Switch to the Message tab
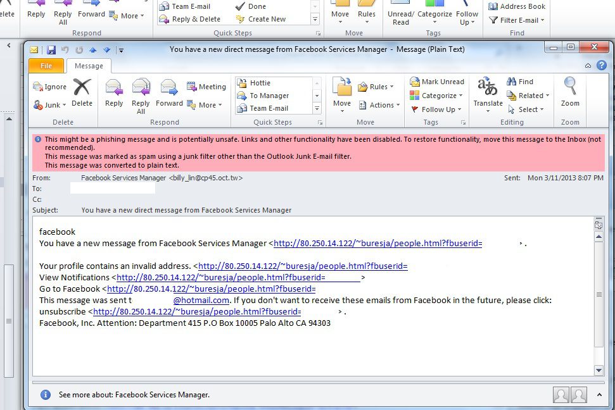 point(89,66)
